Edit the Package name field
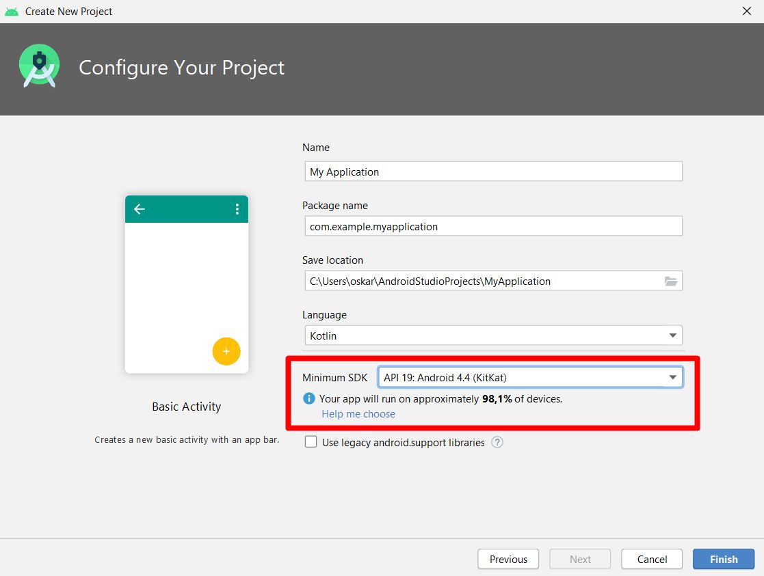The image size is (764, 576). [x=492, y=226]
